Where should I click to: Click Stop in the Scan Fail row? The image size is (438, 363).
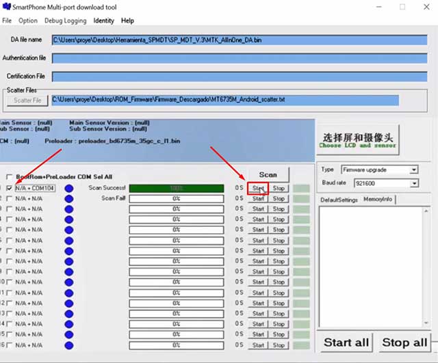coord(279,199)
